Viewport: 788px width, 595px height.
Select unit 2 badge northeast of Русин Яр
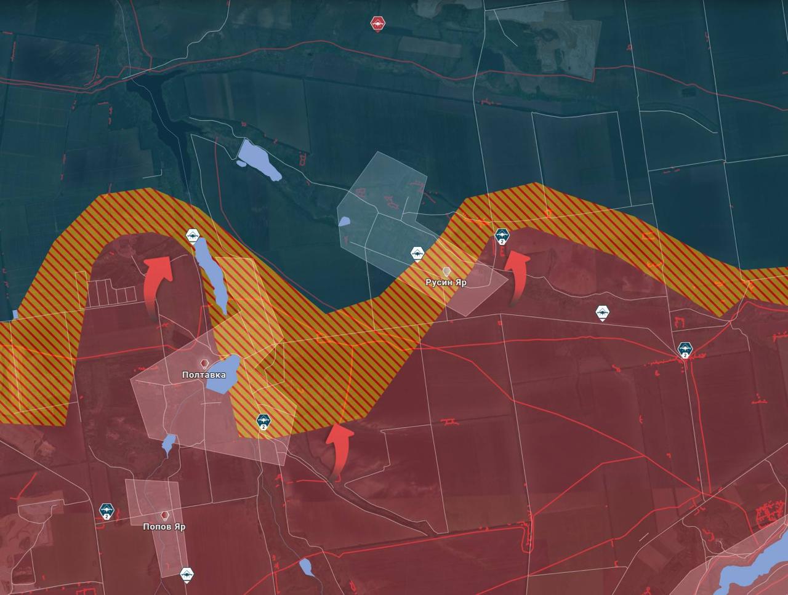coord(502,236)
